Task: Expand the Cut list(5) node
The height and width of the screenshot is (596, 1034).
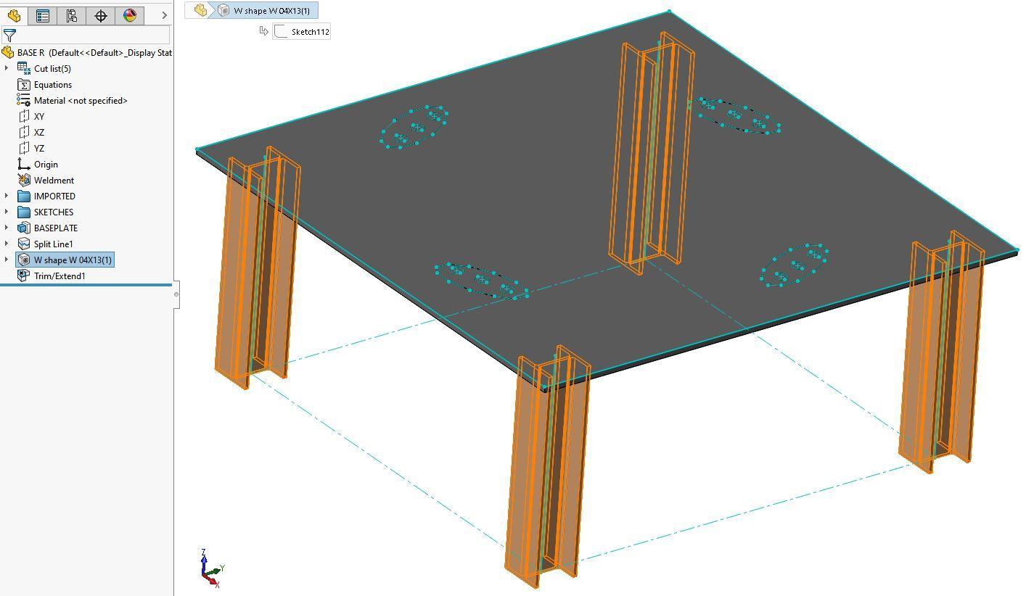Action: 7,68
